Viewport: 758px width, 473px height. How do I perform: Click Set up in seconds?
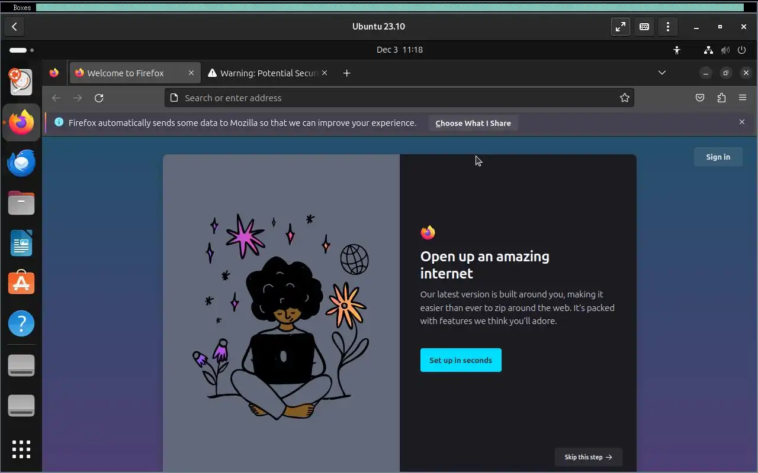[461, 360]
